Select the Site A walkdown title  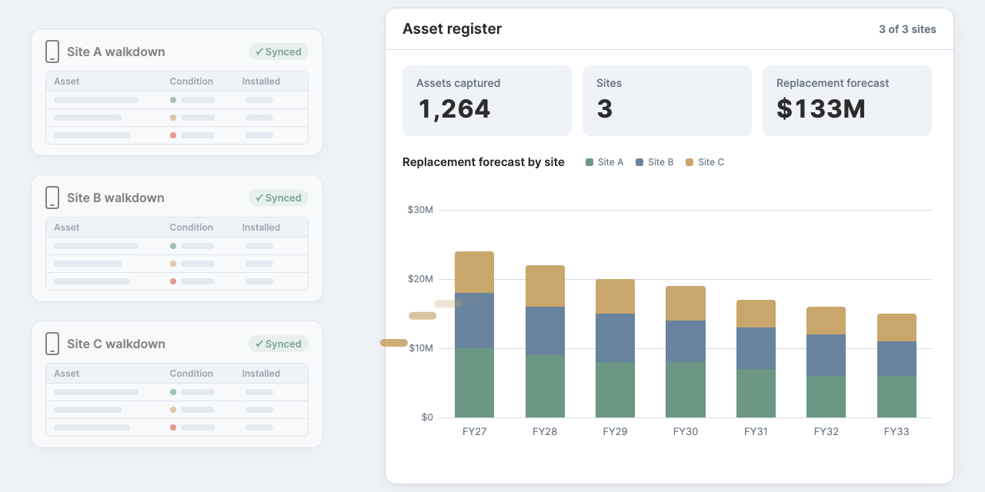[x=116, y=52]
